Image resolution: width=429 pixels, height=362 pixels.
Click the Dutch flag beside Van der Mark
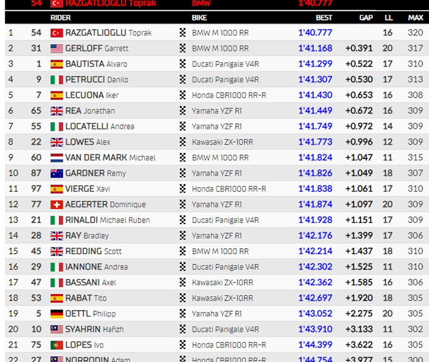(x=57, y=158)
